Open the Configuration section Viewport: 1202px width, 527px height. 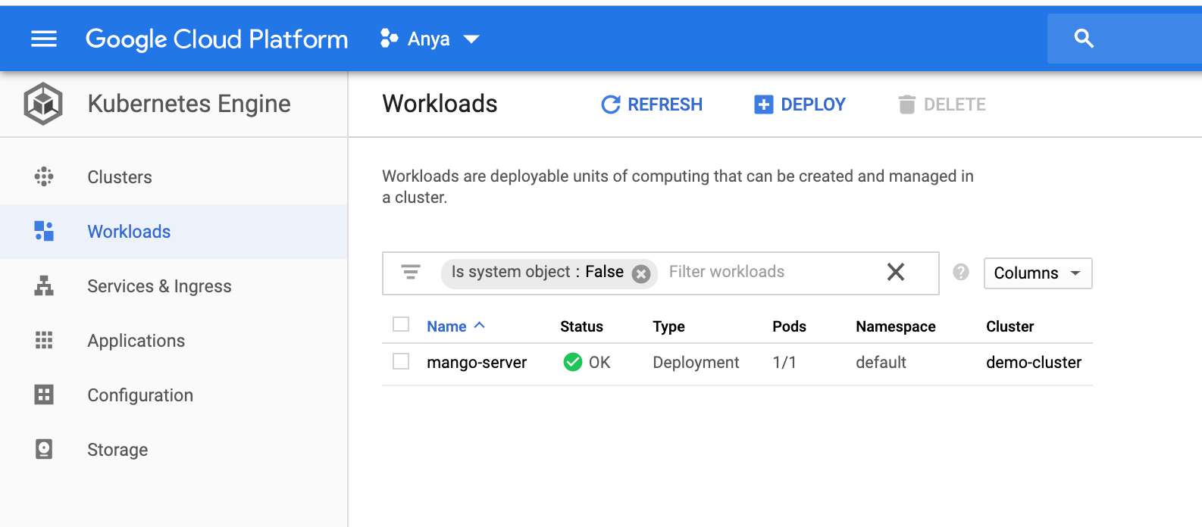[x=174, y=395]
